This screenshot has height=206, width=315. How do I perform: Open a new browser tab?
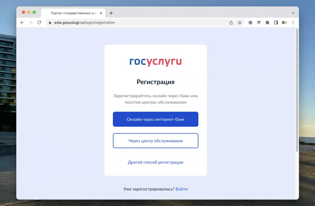[x=111, y=13]
